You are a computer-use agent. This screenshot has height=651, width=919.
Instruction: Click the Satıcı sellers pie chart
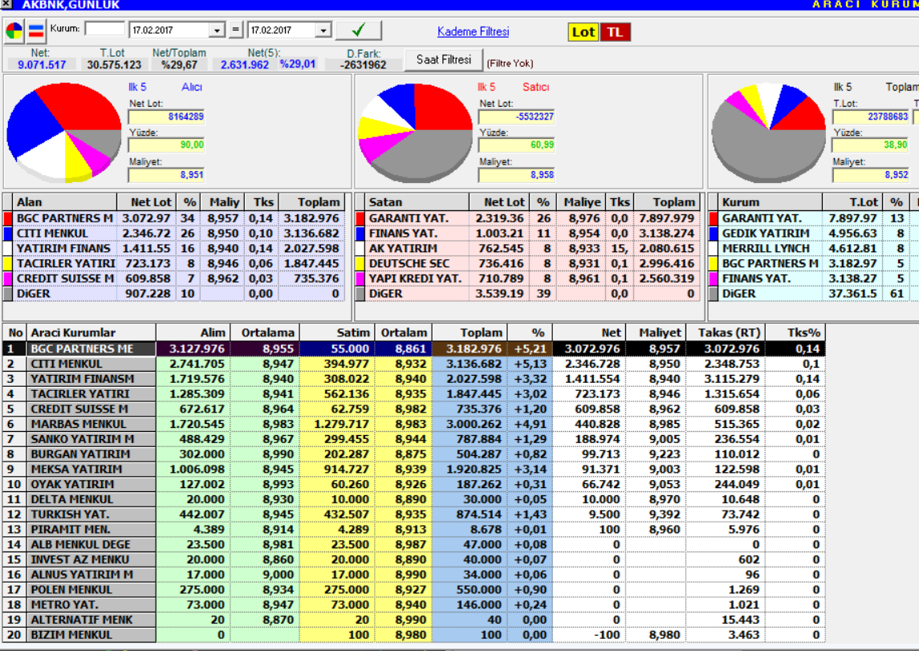(x=415, y=132)
